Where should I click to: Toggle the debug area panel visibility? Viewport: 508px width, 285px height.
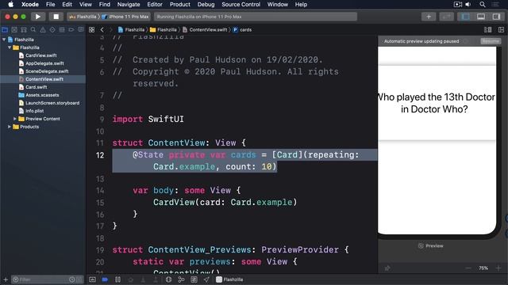coord(481,17)
